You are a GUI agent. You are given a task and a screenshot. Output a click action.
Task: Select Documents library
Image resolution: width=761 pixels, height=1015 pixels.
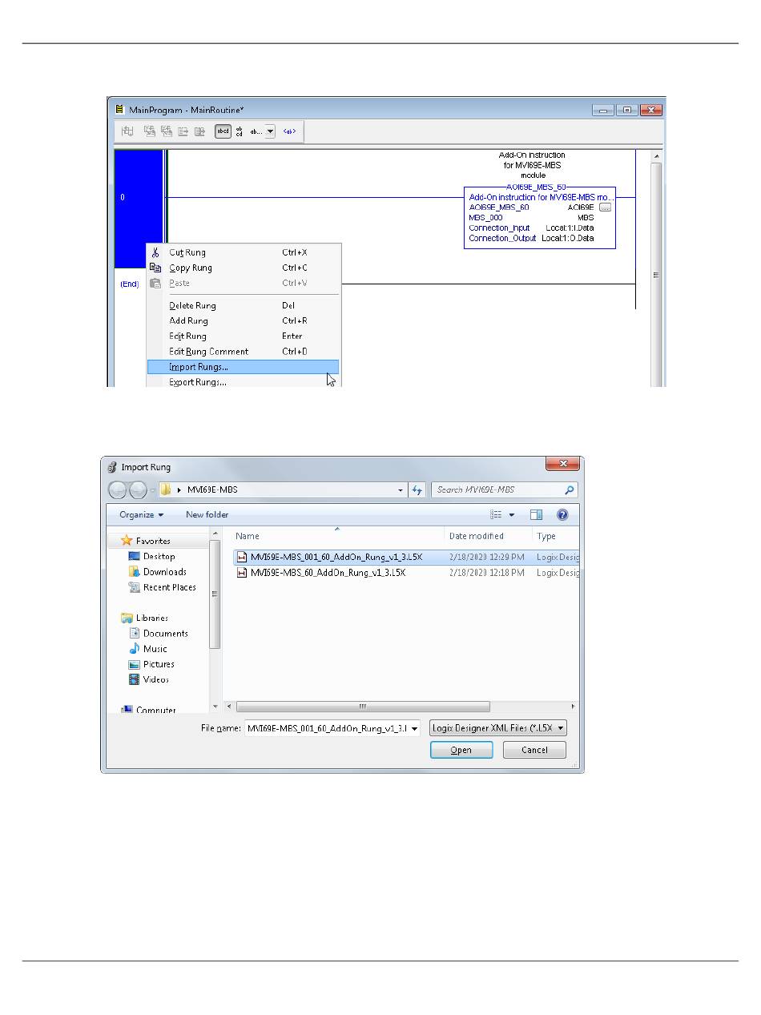pos(165,633)
